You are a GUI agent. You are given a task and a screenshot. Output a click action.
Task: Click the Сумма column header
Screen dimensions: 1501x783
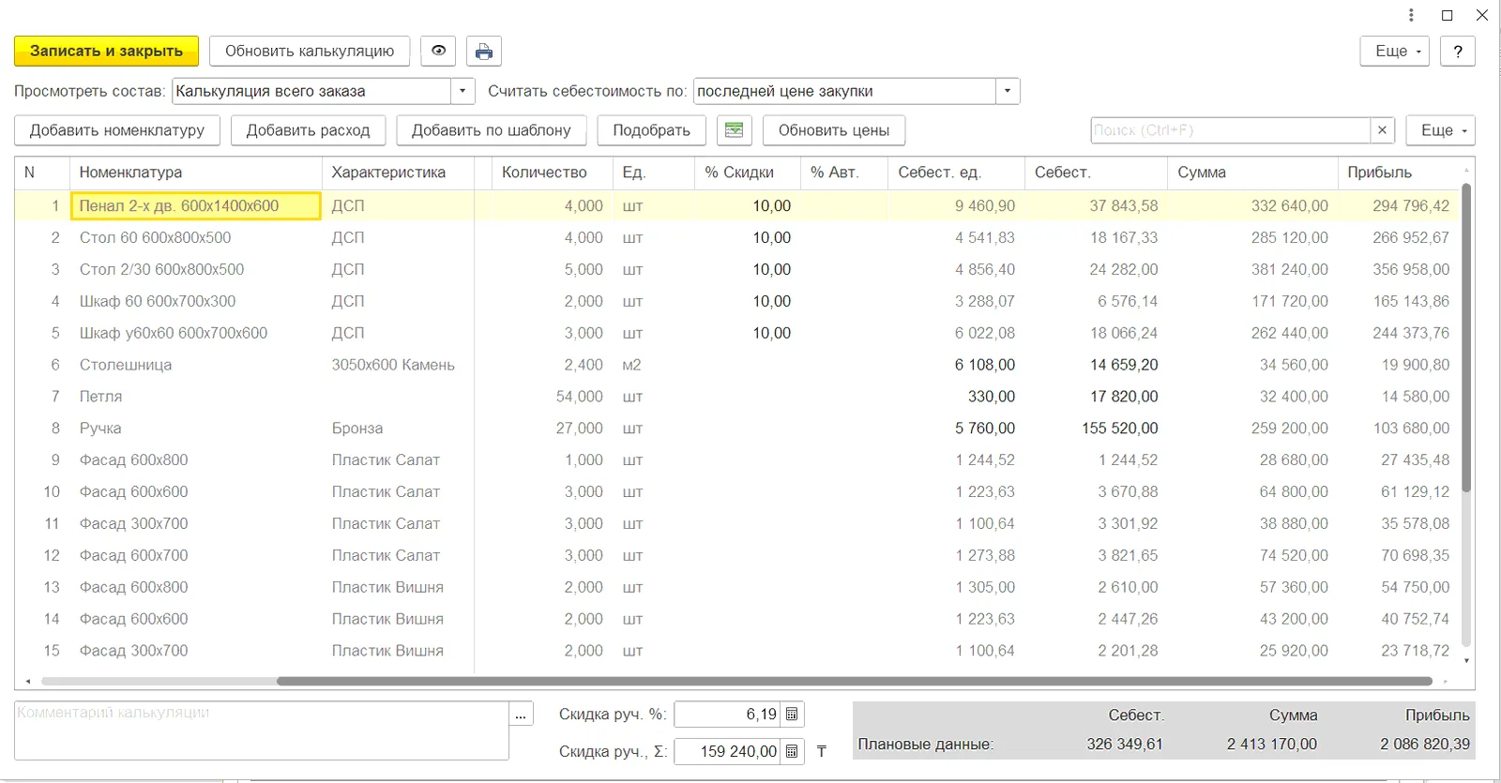click(1252, 173)
